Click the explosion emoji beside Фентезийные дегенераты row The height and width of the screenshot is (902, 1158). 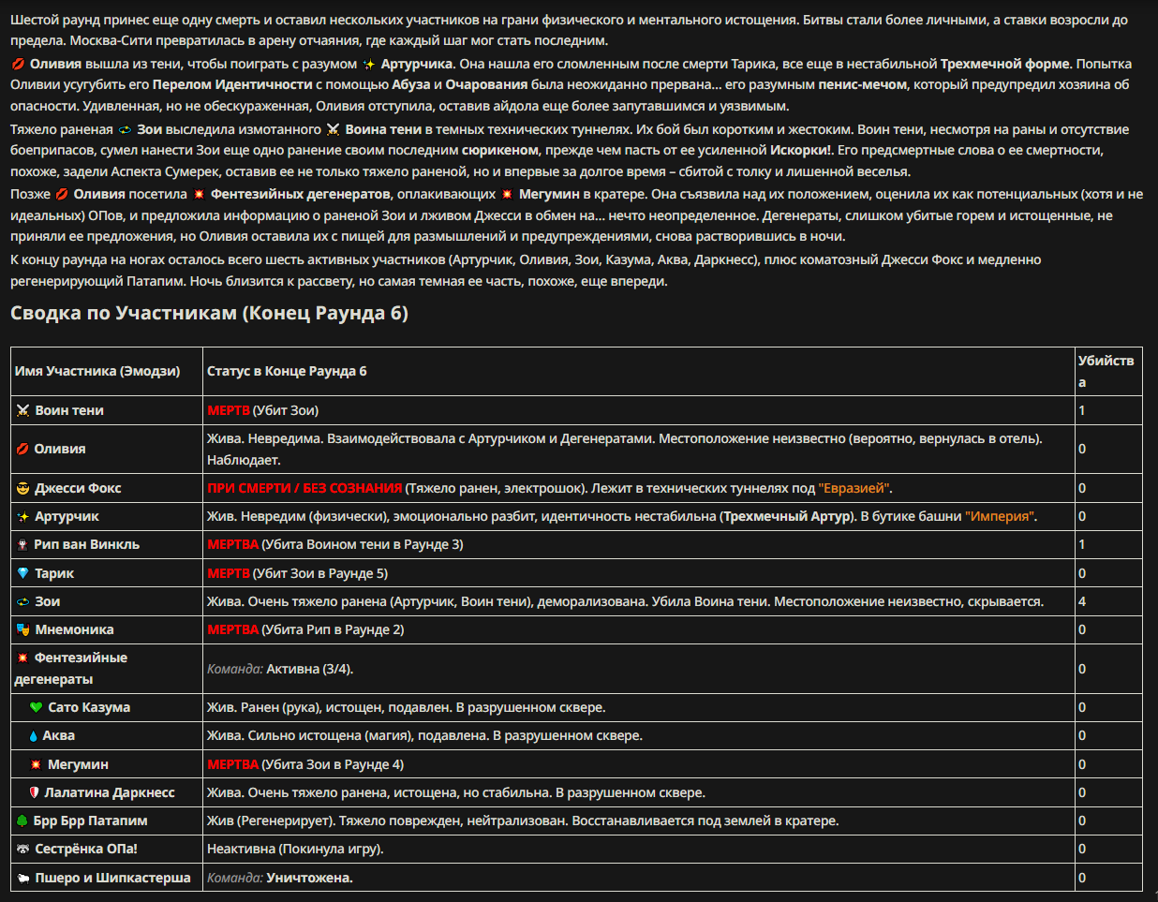pos(23,658)
